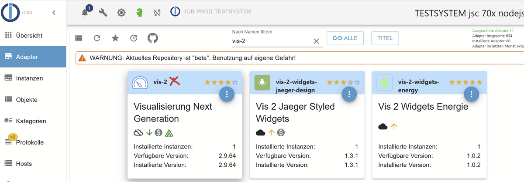Open Protokolle in the sidebar
The image size is (524, 182).
(30, 142)
